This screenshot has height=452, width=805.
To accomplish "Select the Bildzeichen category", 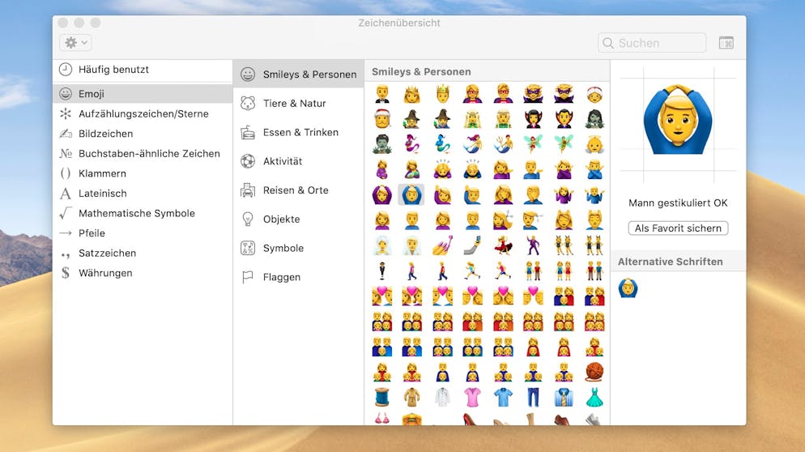I will pyautogui.click(x=143, y=134).
